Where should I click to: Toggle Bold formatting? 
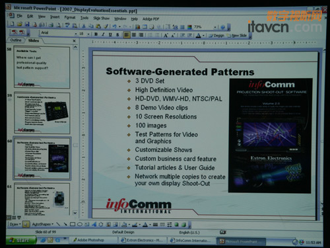96,34
